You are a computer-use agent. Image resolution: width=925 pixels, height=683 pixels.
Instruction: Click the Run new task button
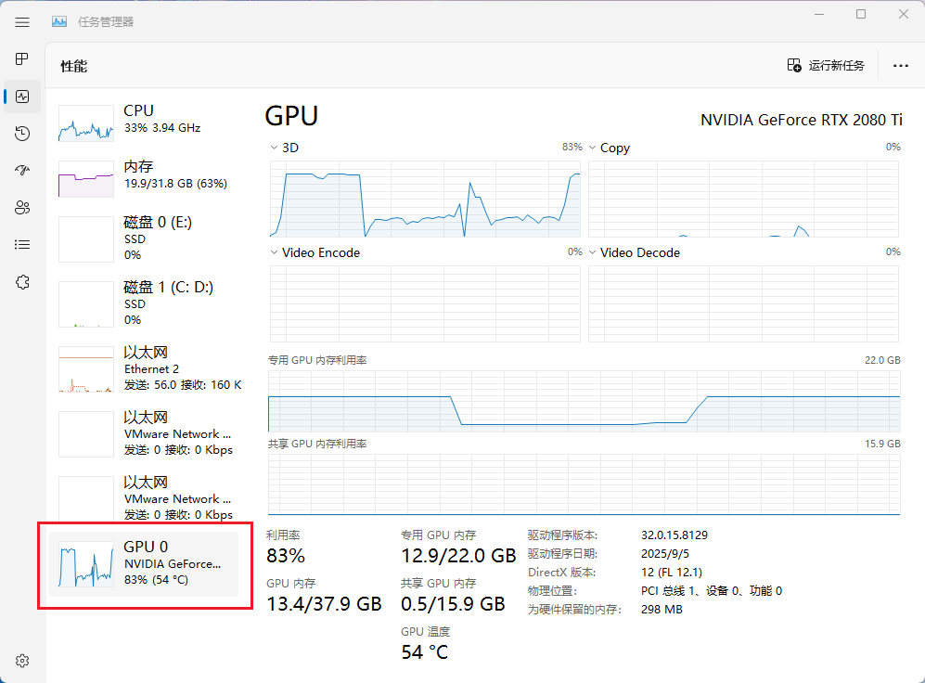(826, 66)
